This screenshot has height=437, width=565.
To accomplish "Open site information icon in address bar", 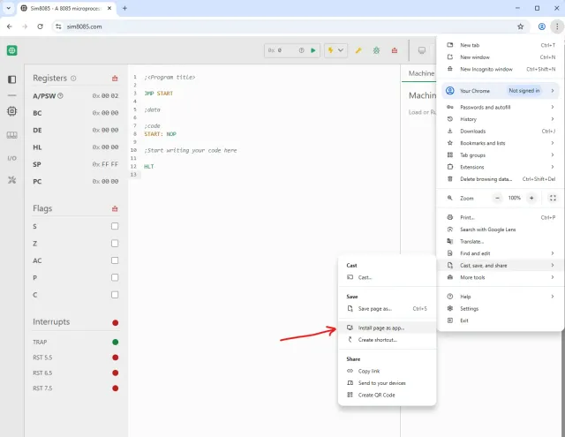I will point(58,26).
